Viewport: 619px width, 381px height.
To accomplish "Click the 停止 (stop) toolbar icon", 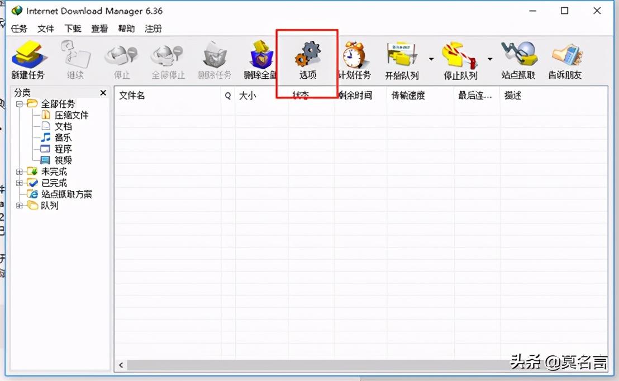I will pos(122,60).
